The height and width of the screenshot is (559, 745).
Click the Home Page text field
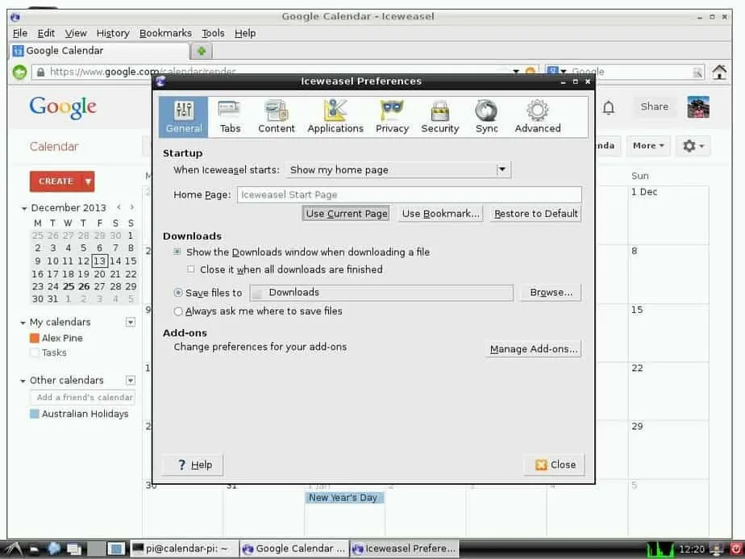point(409,194)
